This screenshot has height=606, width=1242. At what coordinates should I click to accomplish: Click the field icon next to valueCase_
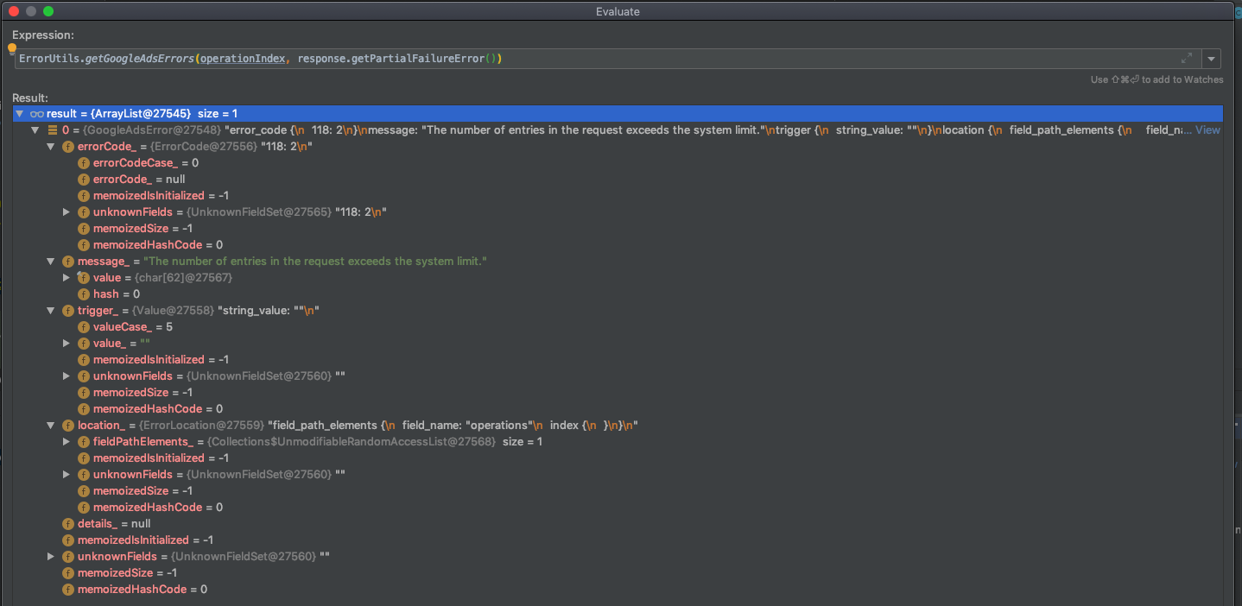pos(84,326)
